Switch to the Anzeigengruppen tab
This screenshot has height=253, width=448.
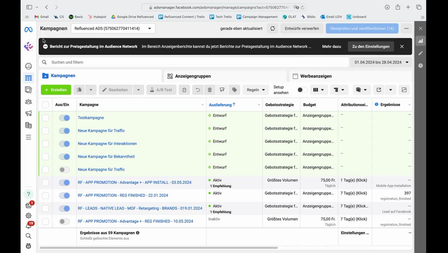point(193,76)
